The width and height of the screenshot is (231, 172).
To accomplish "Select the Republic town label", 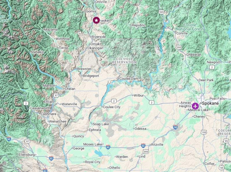I will (x=139, y=25).
